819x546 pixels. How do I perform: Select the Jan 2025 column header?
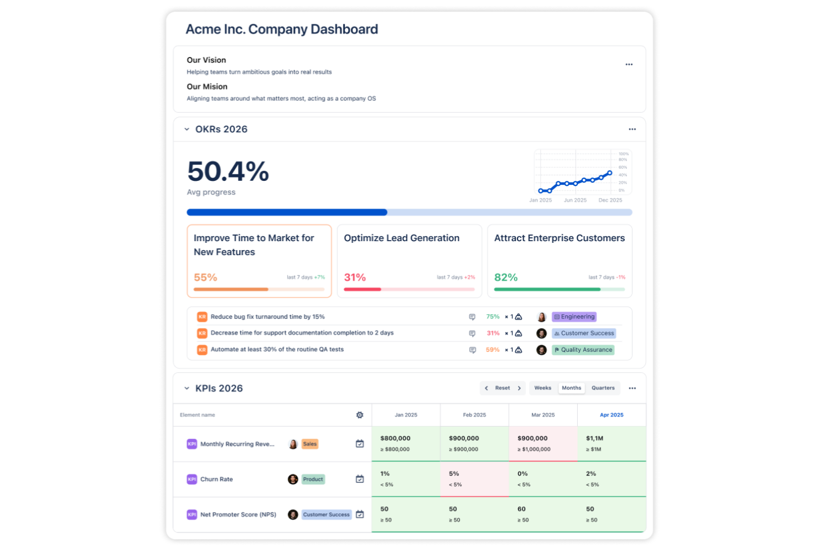[x=406, y=415]
